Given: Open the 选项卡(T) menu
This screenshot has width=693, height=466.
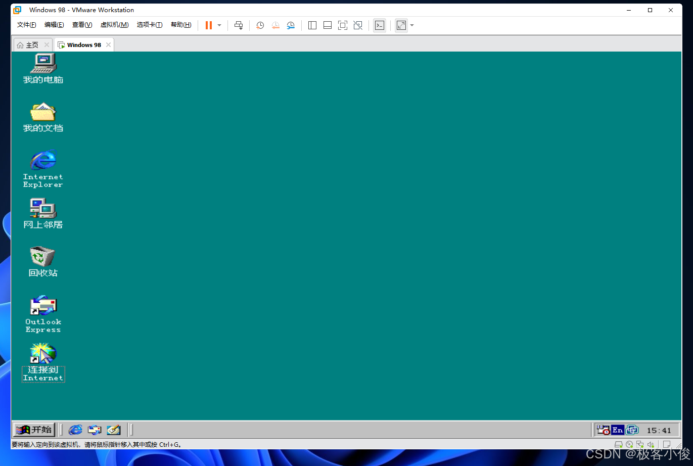Looking at the screenshot, I should click(x=150, y=25).
